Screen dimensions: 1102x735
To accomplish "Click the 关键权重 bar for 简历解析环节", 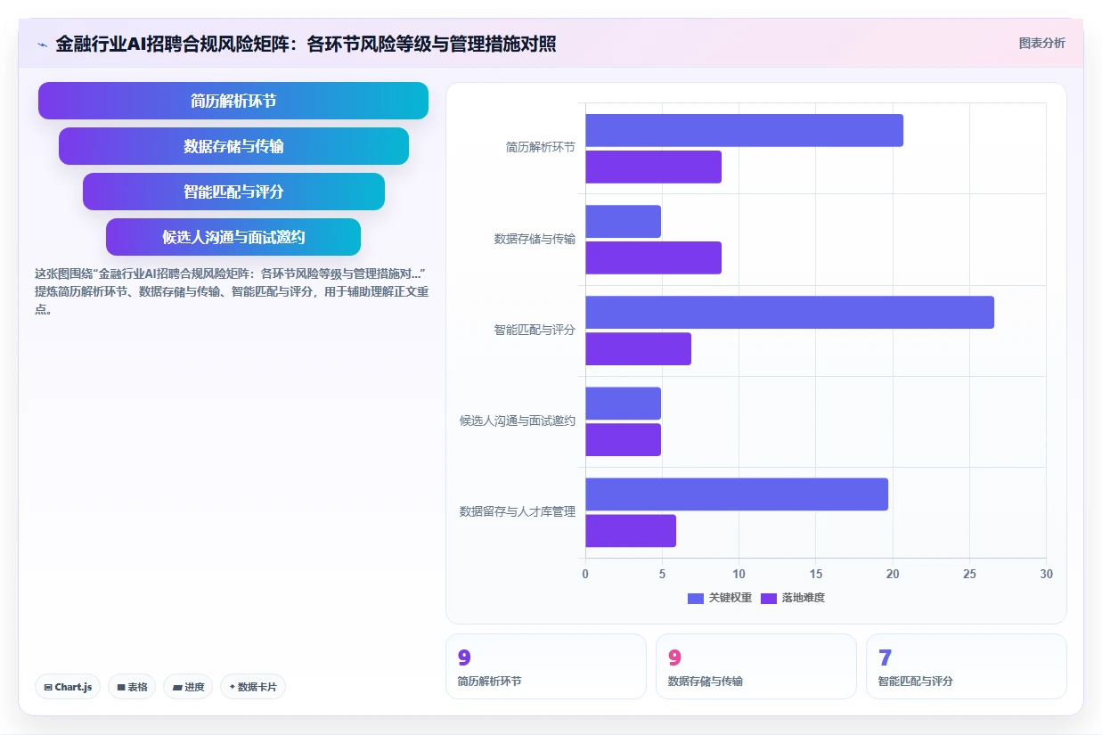I will pyautogui.click(x=744, y=130).
